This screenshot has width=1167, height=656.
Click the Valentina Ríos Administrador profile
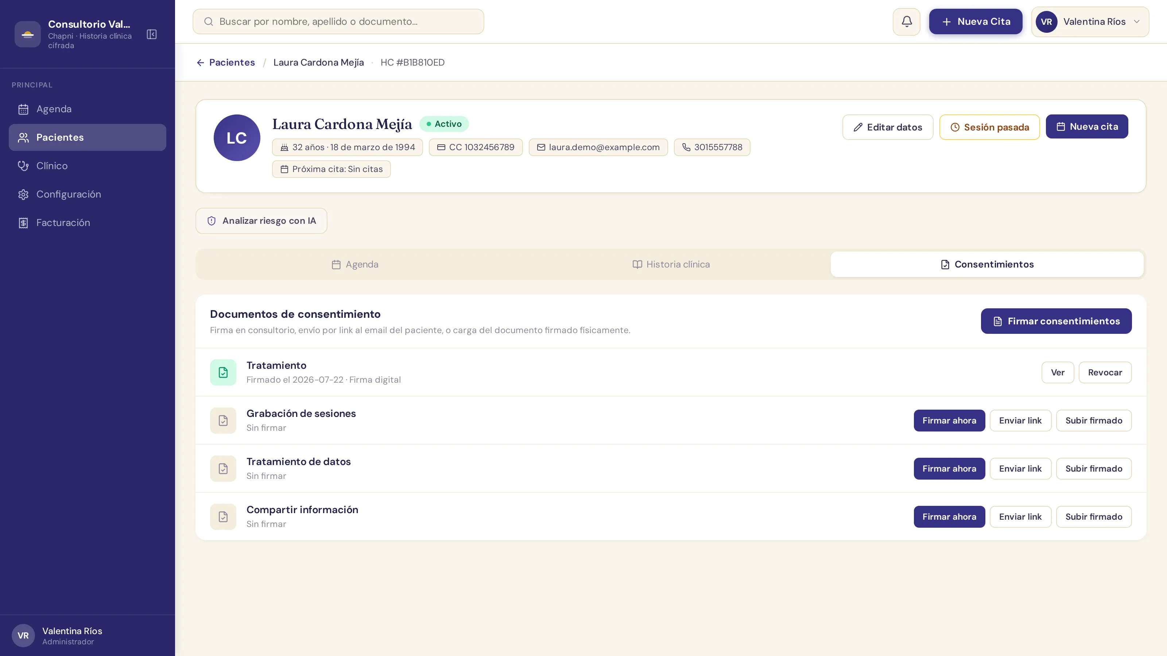[x=88, y=635]
